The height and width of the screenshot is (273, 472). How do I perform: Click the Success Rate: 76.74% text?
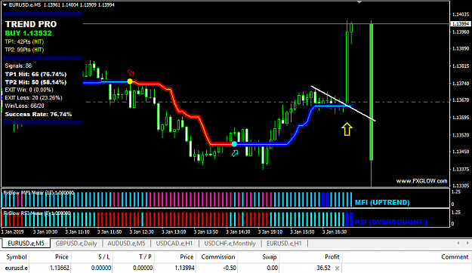click(39, 114)
